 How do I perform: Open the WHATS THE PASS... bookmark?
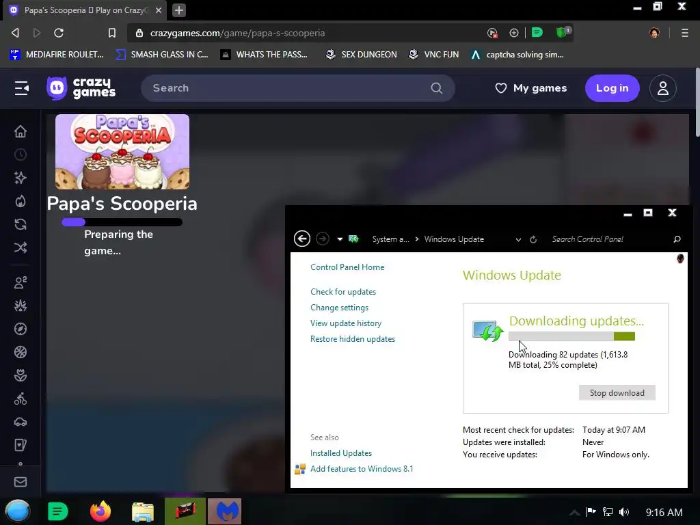coord(264,55)
